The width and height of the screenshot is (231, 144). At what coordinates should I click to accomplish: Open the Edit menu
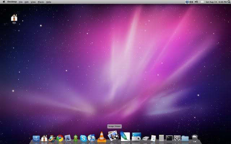point(27,2)
